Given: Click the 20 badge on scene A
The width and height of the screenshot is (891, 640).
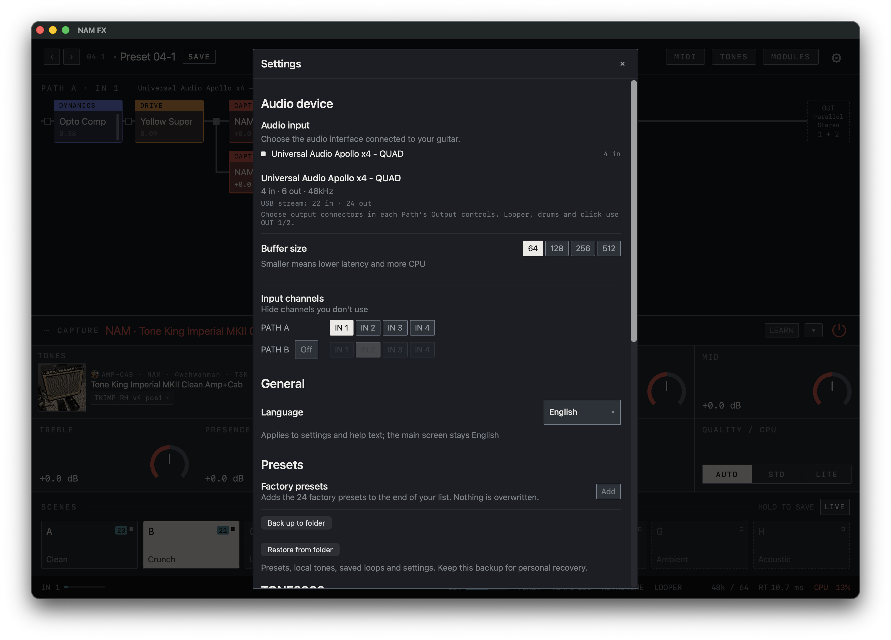Looking at the screenshot, I should (121, 531).
